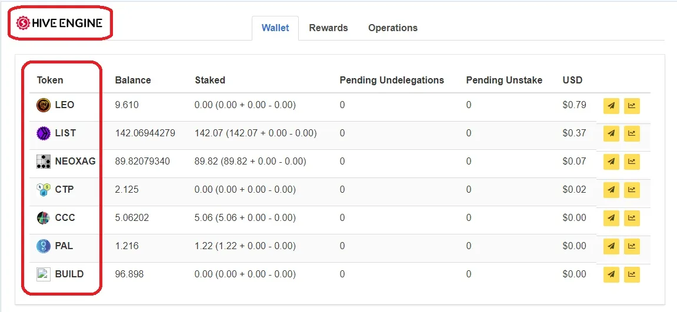Send LEO tokens using the paper plane button
The width and height of the screenshot is (677, 312).
611,106
